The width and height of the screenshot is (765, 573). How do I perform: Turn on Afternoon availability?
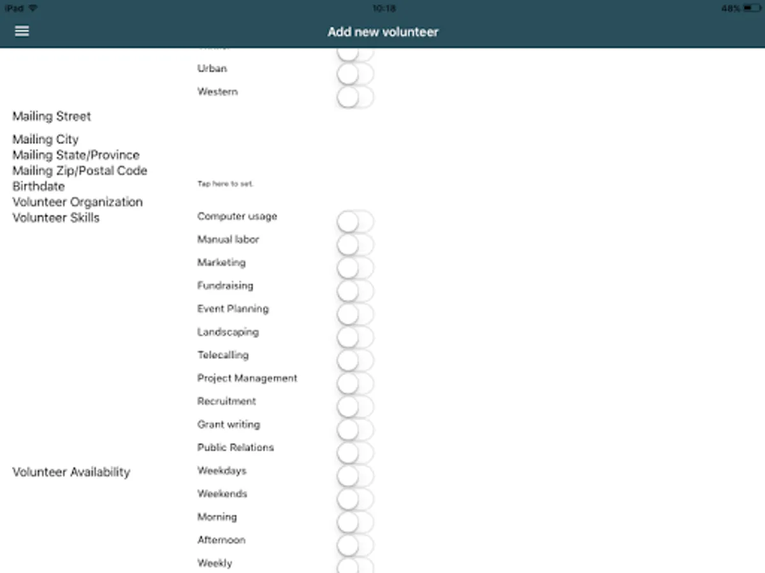[x=355, y=545]
